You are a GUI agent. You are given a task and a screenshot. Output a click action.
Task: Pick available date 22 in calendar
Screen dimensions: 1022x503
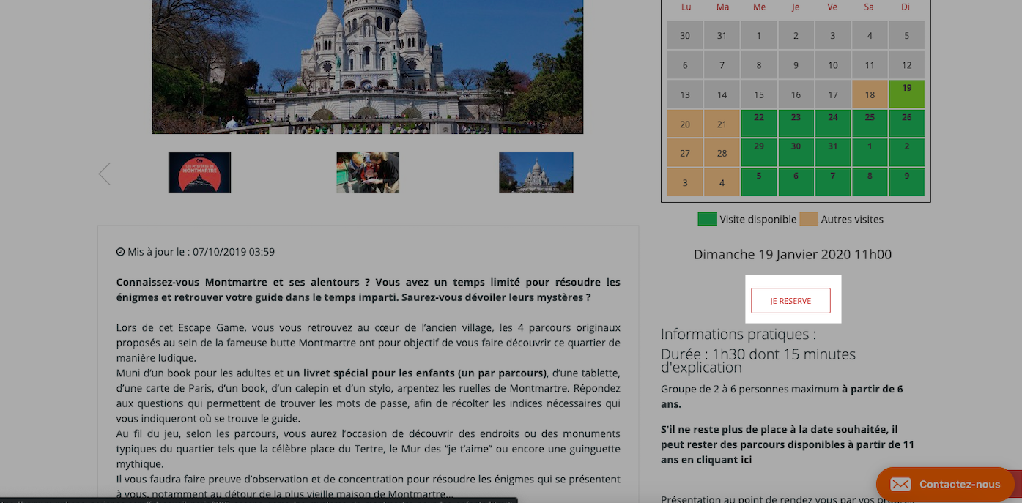click(x=759, y=123)
